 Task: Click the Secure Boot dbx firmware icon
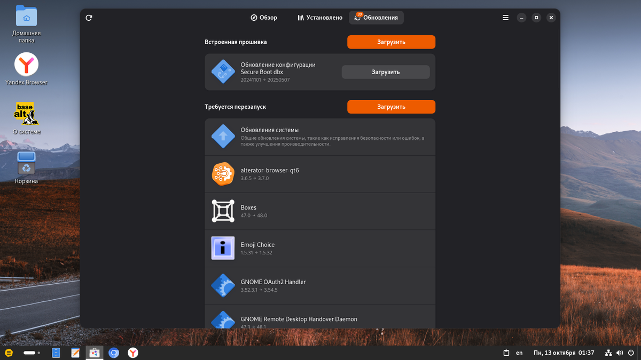[223, 71]
